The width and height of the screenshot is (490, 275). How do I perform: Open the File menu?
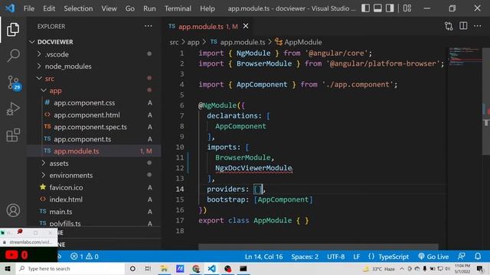[29, 8]
